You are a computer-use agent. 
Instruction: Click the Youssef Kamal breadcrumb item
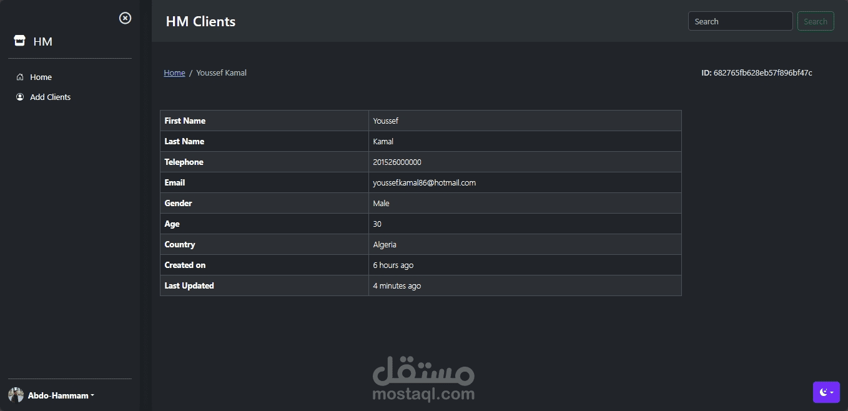tap(221, 73)
